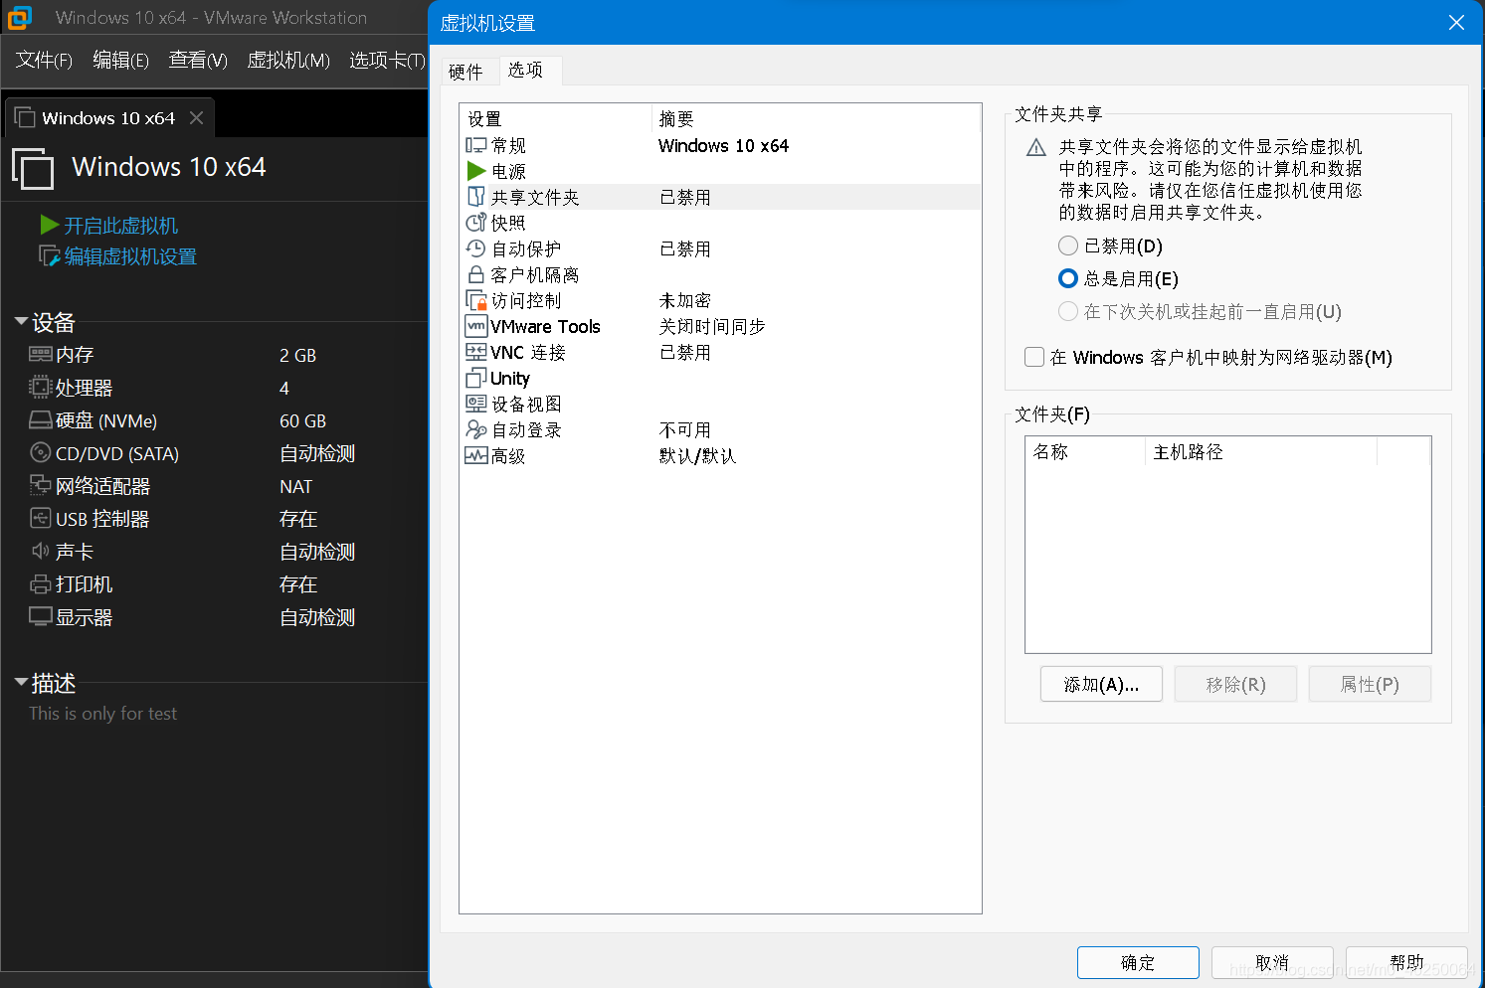Click the 显示器 monitor icon
This screenshot has height=988, width=1485.
tap(40, 616)
